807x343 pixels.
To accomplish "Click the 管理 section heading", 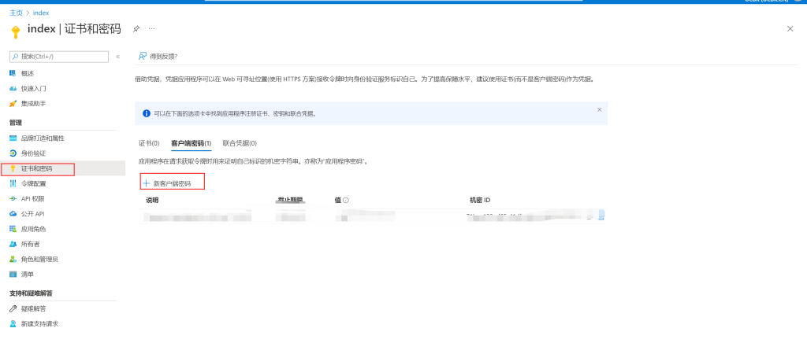I will [16, 122].
